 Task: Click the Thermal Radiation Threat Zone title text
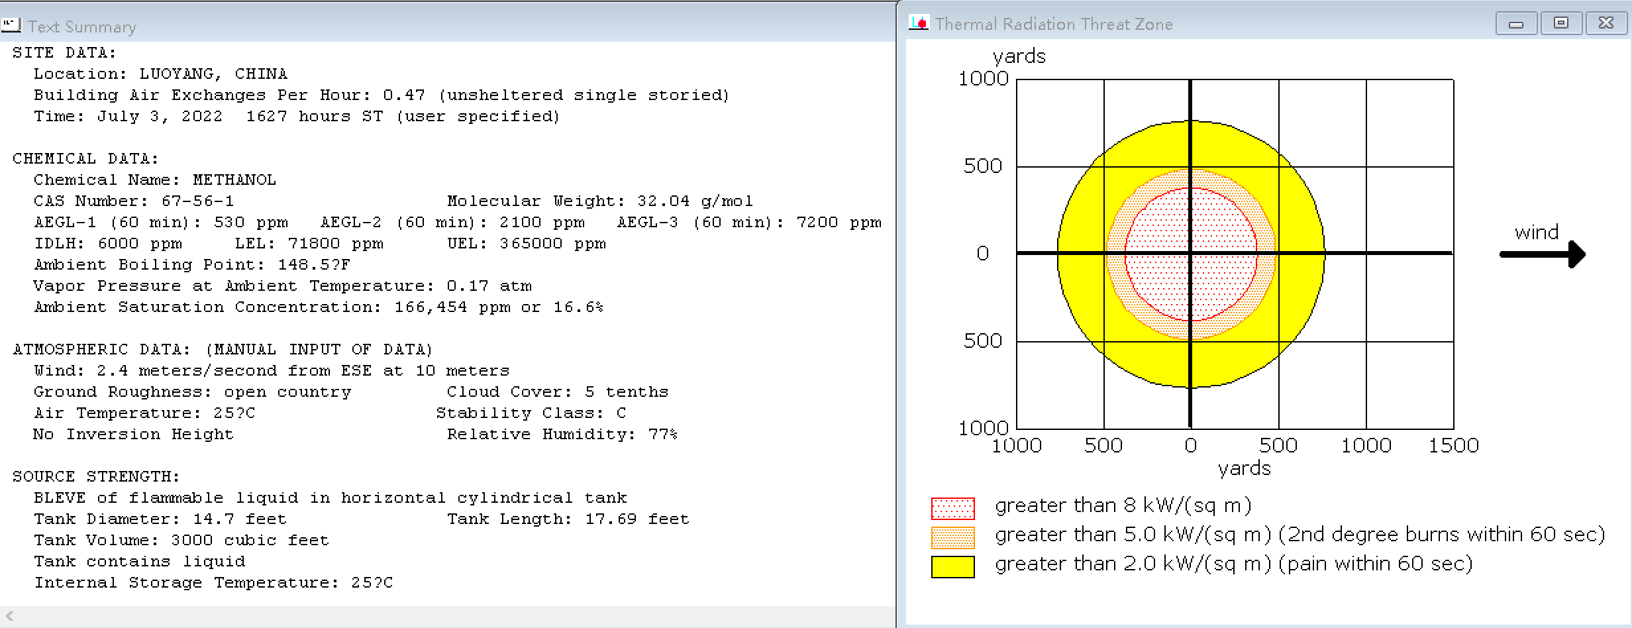point(1054,25)
